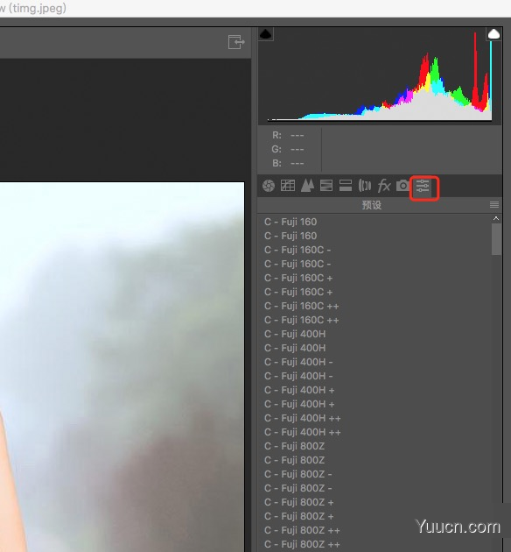
Task: Open the 预设 panel flyout menu
Action: tap(494, 204)
